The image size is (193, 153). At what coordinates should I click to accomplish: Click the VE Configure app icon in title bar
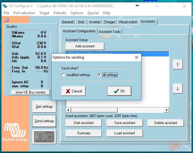(x=5, y=6)
